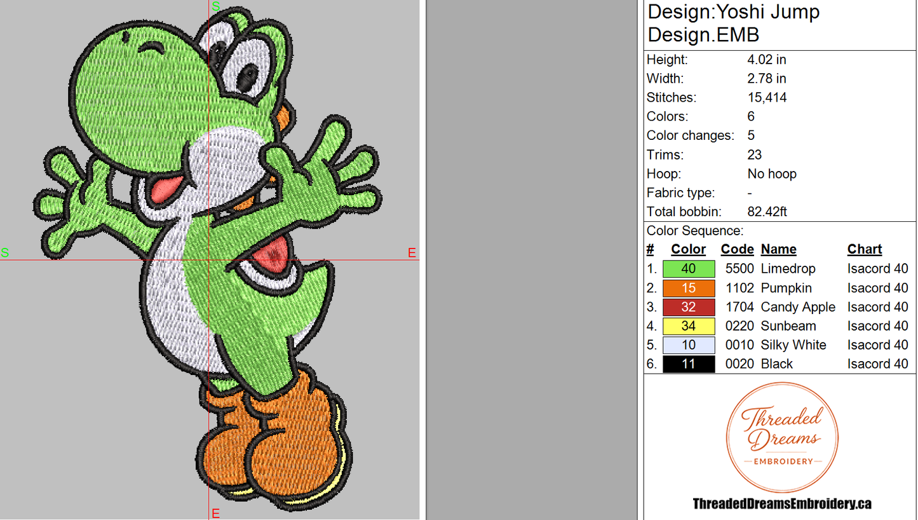Click the thread name Limedrop
Image resolution: width=918 pixels, height=520 pixels.
pyautogui.click(x=788, y=269)
